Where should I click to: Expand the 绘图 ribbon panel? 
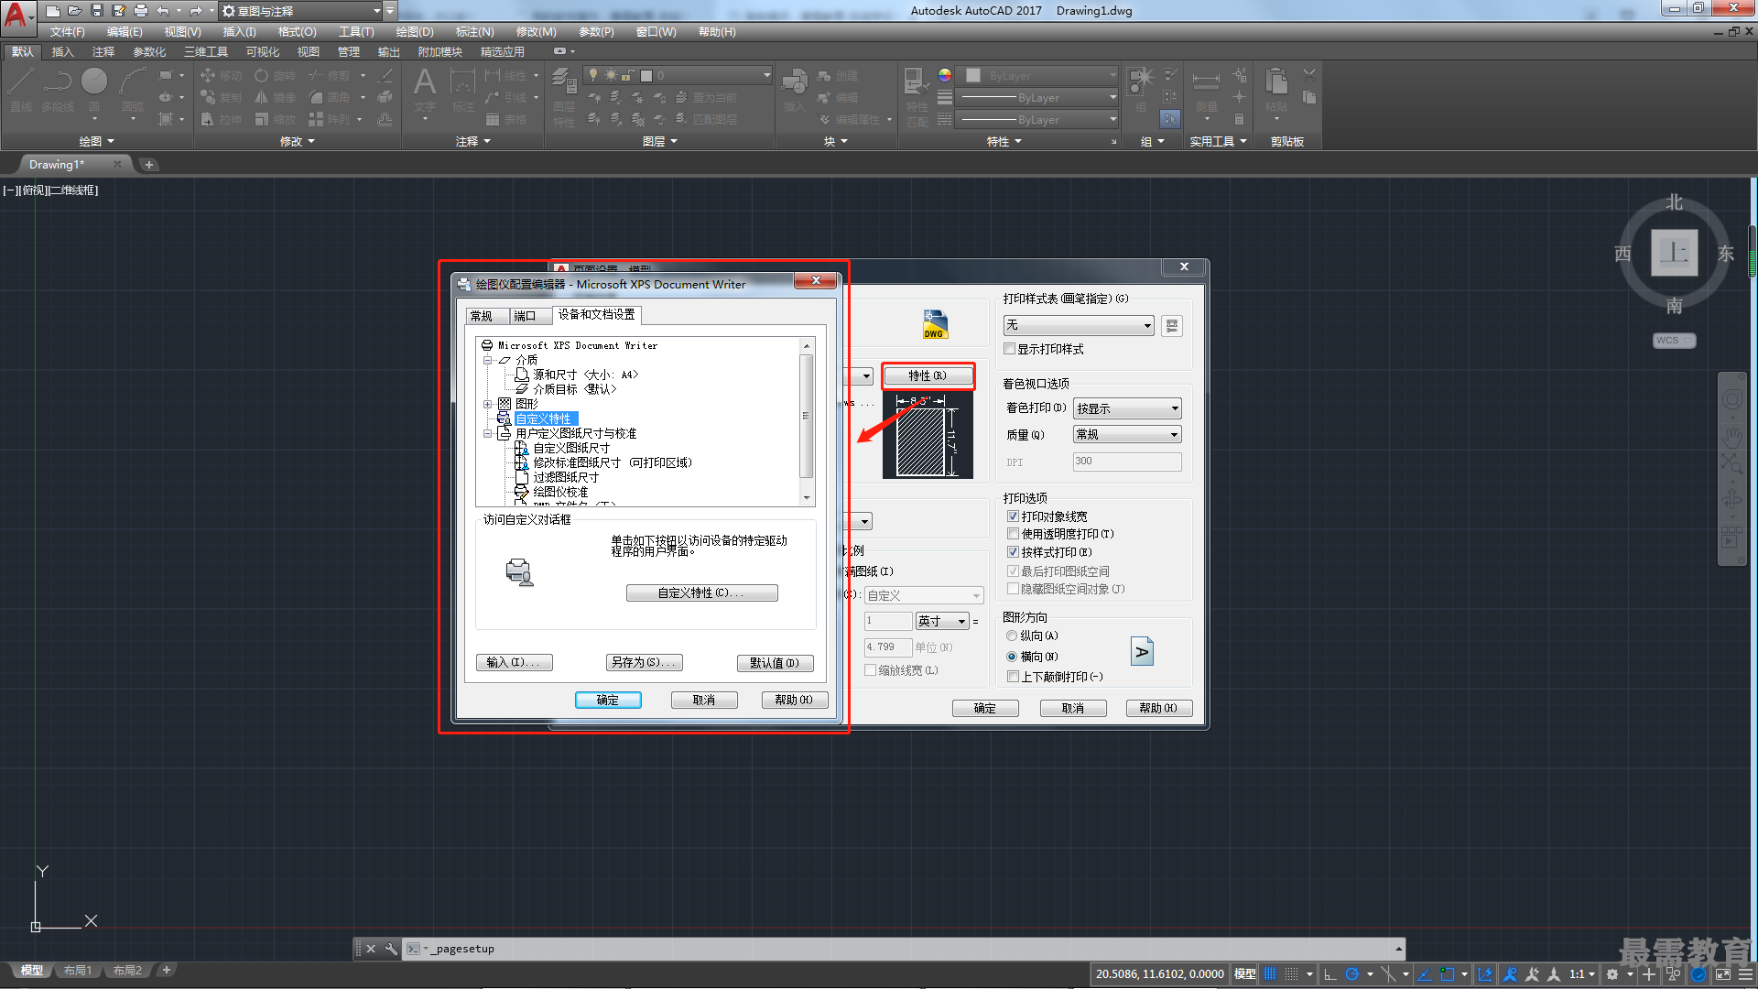[96, 141]
